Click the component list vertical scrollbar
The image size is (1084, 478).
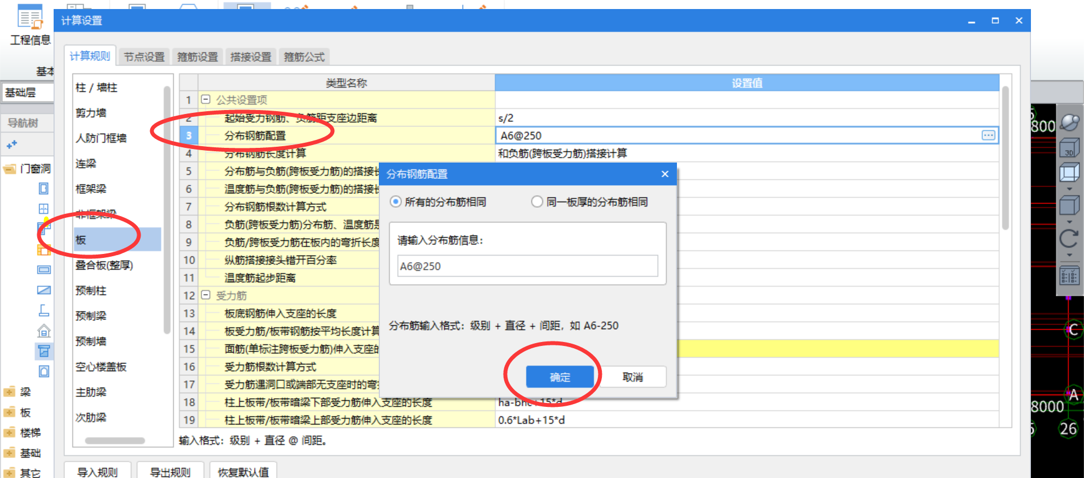click(x=167, y=209)
